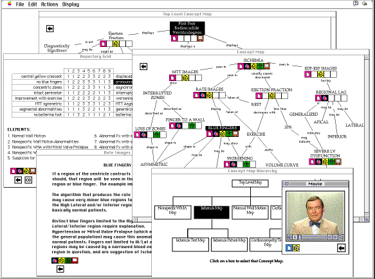This screenshot has height=279, width=375.
Task: Open the Actions menu
Action: 50,4
